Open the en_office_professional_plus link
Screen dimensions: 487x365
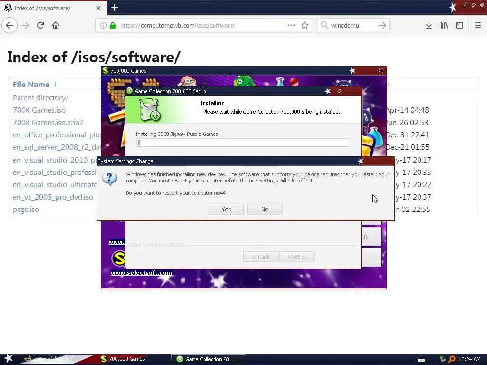click(57, 135)
